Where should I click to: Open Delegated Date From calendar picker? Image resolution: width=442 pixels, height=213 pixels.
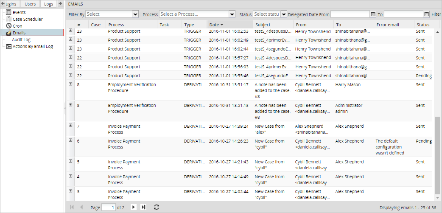[373, 14]
